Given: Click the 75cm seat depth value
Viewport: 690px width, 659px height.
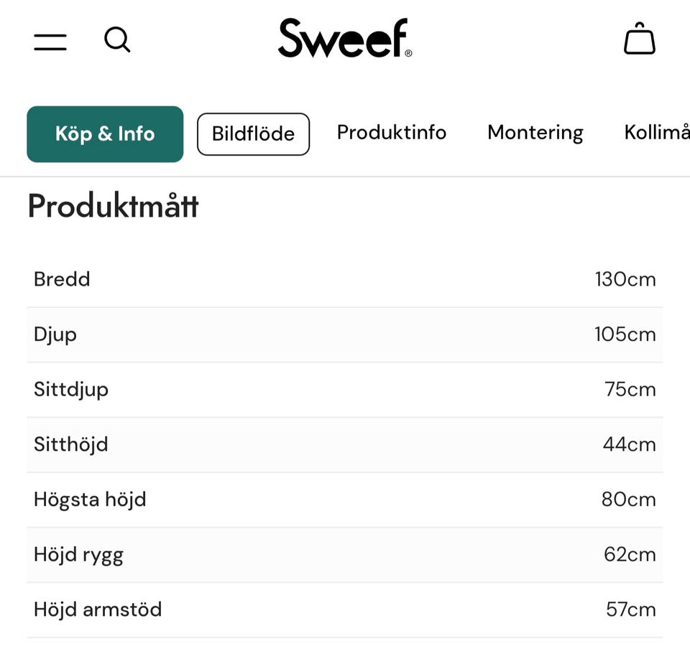Looking at the screenshot, I should pyautogui.click(x=630, y=390).
